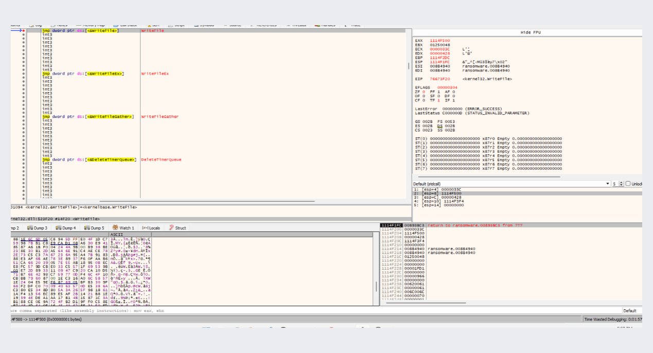Switch to the Dump 3 tab

pyautogui.click(x=37, y=228)
